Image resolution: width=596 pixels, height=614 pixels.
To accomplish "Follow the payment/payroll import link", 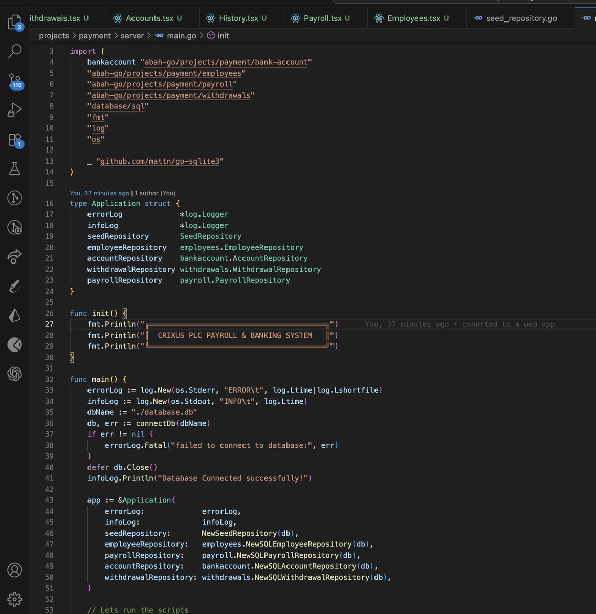I will (162, 84).
